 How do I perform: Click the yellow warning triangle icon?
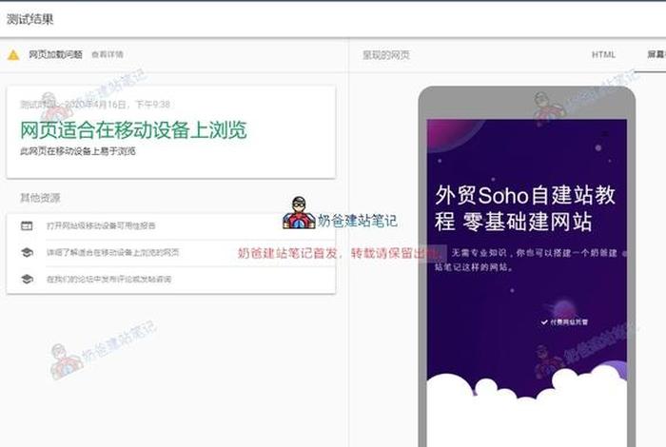tap(13, 55)
